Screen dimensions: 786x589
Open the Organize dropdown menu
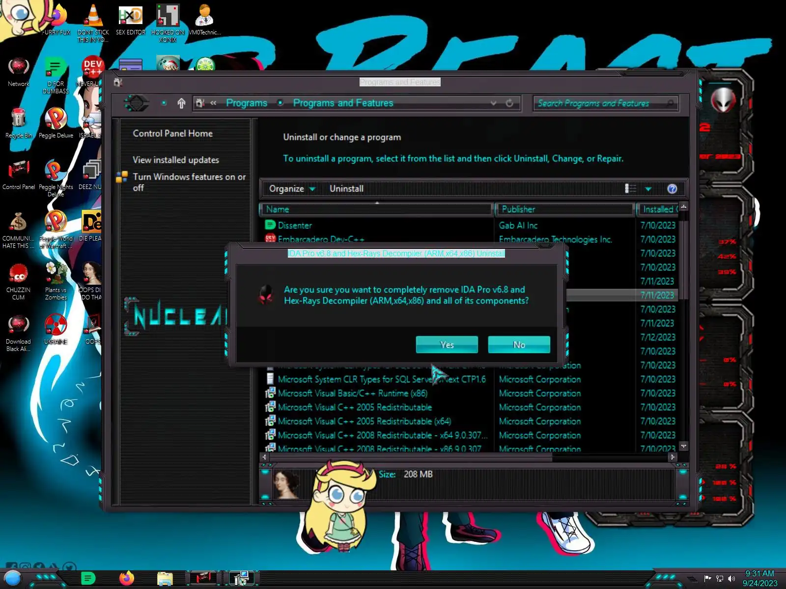coord(292,188)
